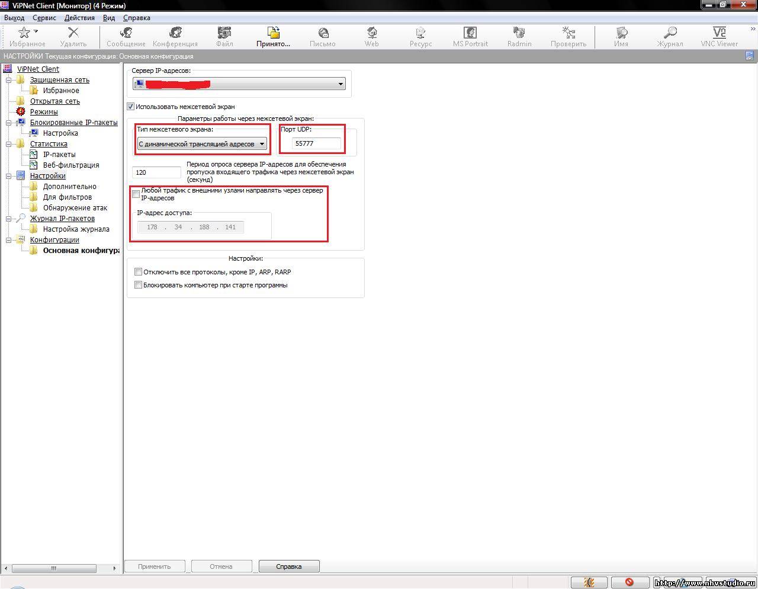Select Для фильтров tree item
The width and height of the screenshot is (758, 589).
tap(68, 197)
